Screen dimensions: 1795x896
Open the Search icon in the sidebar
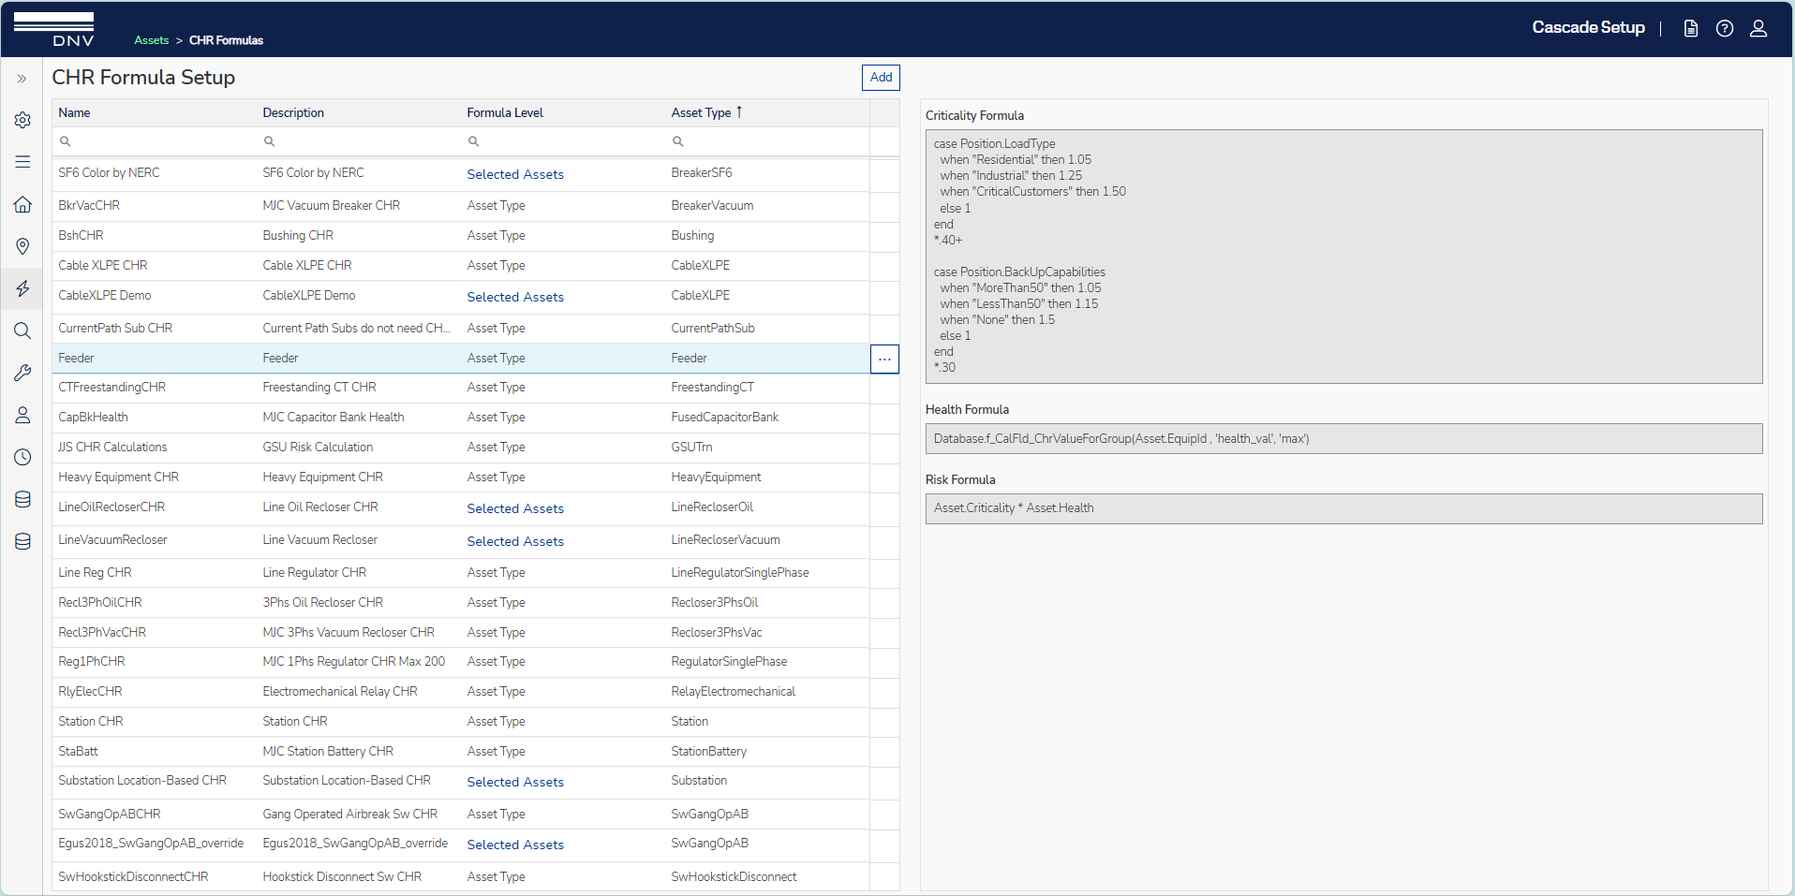[x=22, y=330]
